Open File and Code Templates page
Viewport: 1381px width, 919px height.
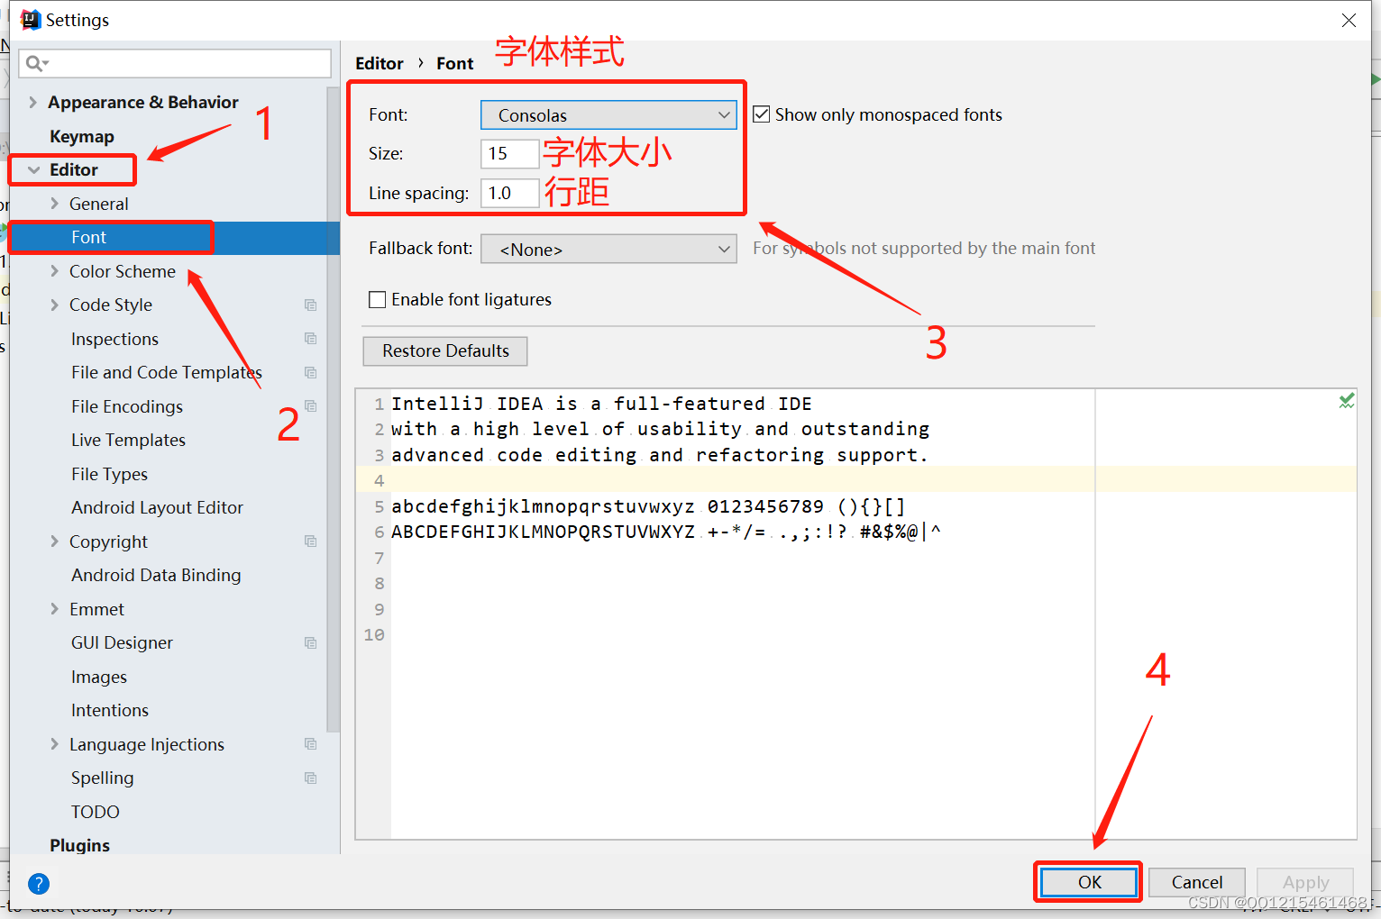167,373
